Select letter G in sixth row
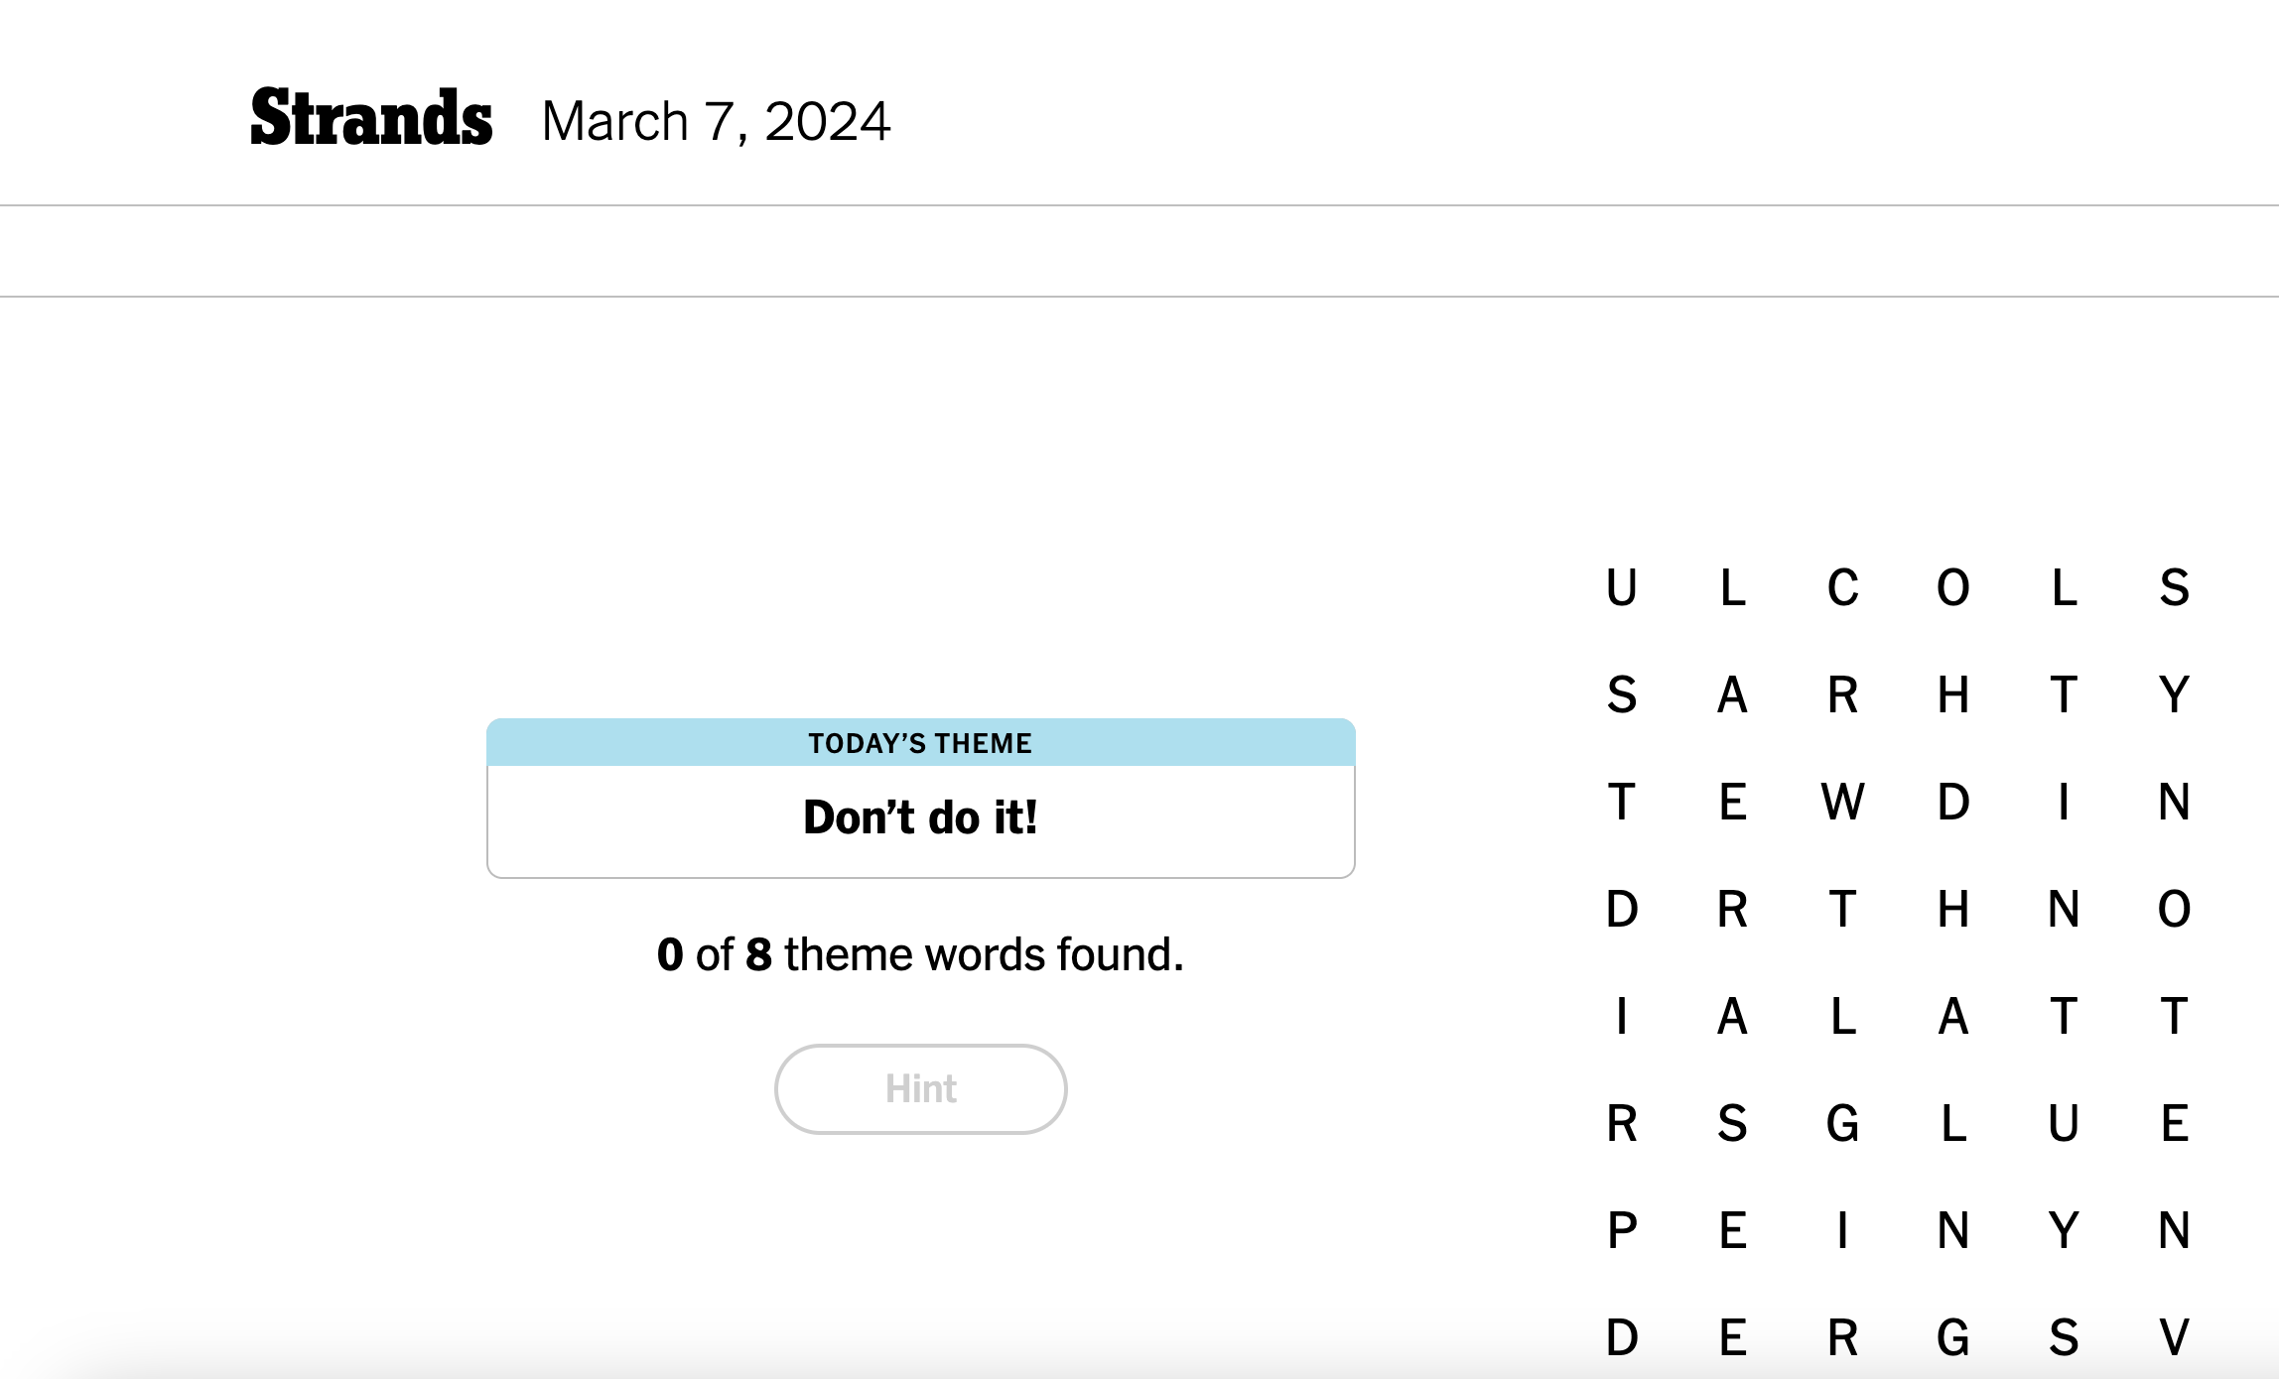2279x1379 pixels. pyautogui.click(x=1843, y=1123)
